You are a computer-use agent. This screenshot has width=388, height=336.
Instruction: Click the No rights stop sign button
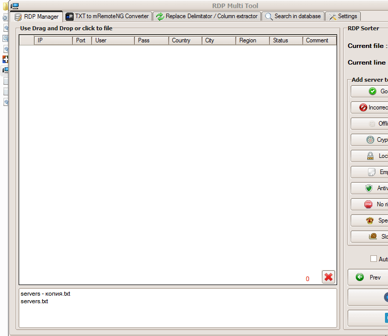click(x=369, y=204)
